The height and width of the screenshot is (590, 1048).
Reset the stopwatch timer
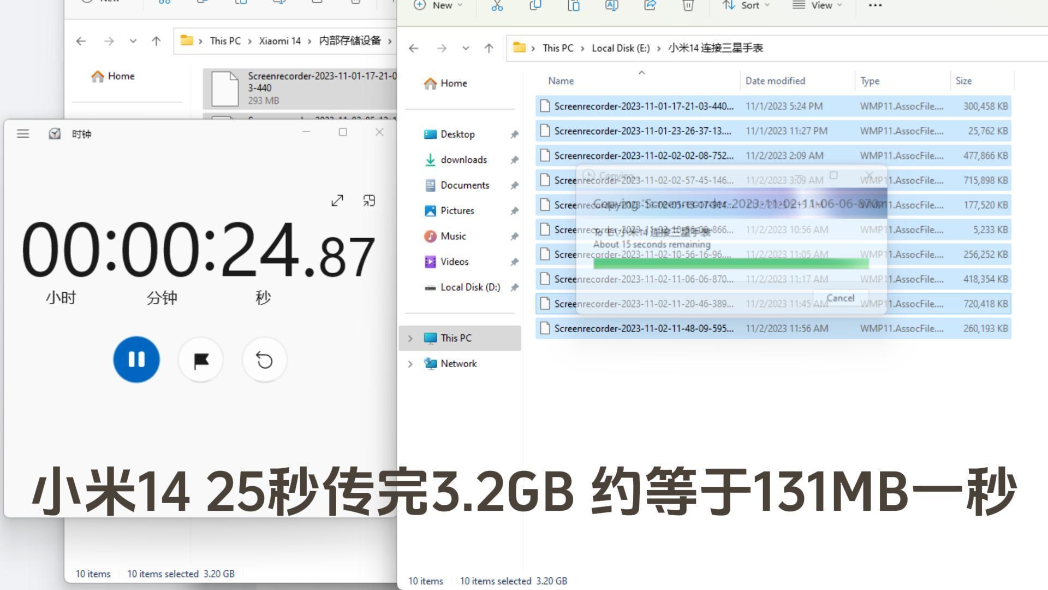coord(265,360)
